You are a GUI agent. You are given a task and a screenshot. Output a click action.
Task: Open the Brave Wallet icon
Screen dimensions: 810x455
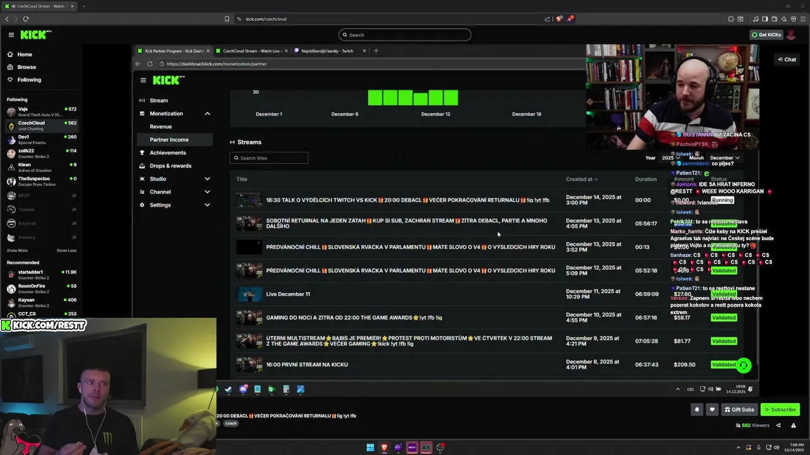[774, 19]
